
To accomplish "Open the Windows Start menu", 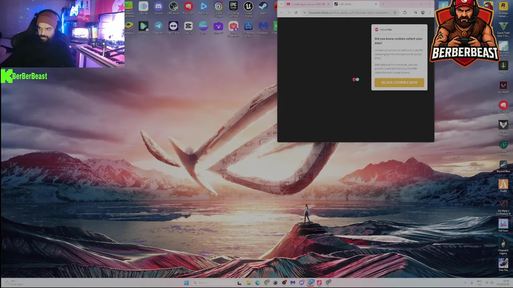I will [x=186, y=283].
